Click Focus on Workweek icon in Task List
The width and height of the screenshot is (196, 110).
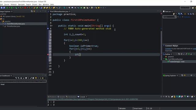tap(185, 14)
